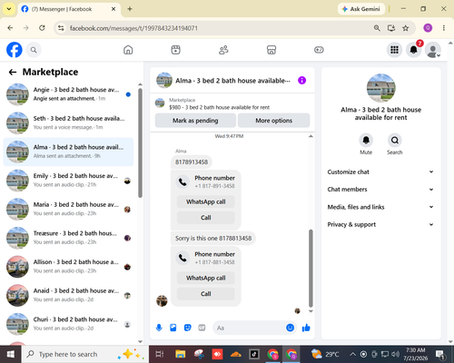Click the conversation list scrollbar
454x363 pixels.
click(140, 142)
